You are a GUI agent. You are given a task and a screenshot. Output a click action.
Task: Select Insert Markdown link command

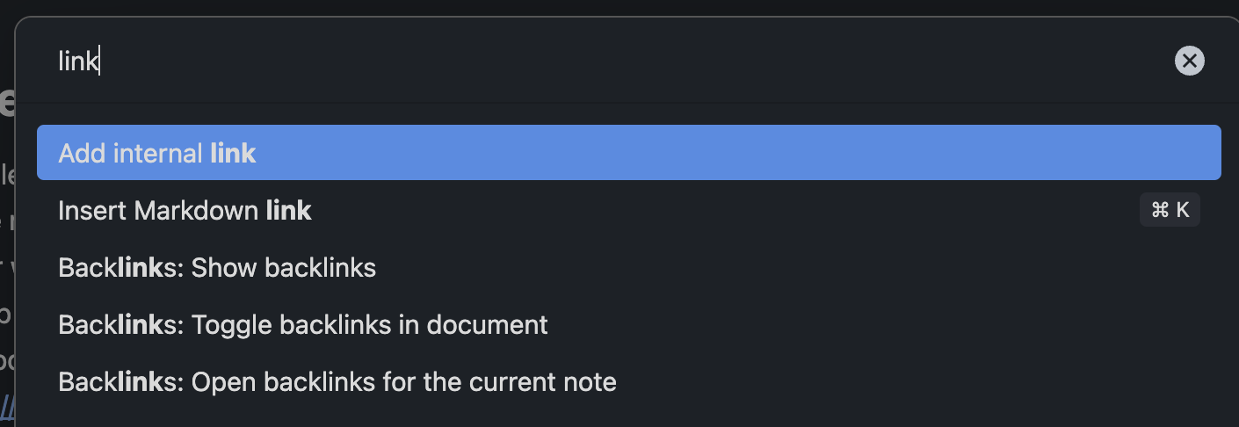[185, 211]
